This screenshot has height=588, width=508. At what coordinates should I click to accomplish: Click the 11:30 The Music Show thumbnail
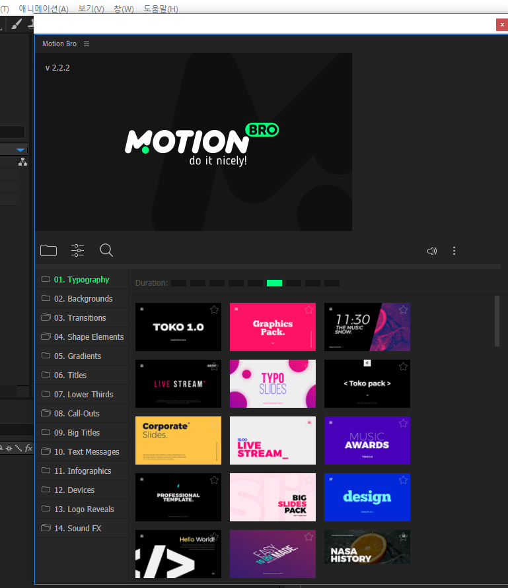pos(367,327)
